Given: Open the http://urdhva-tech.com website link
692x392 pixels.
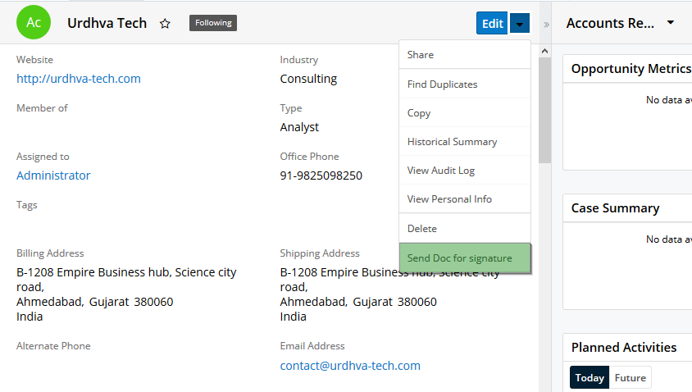Looking at the screenshot, I should click(79, 79).
